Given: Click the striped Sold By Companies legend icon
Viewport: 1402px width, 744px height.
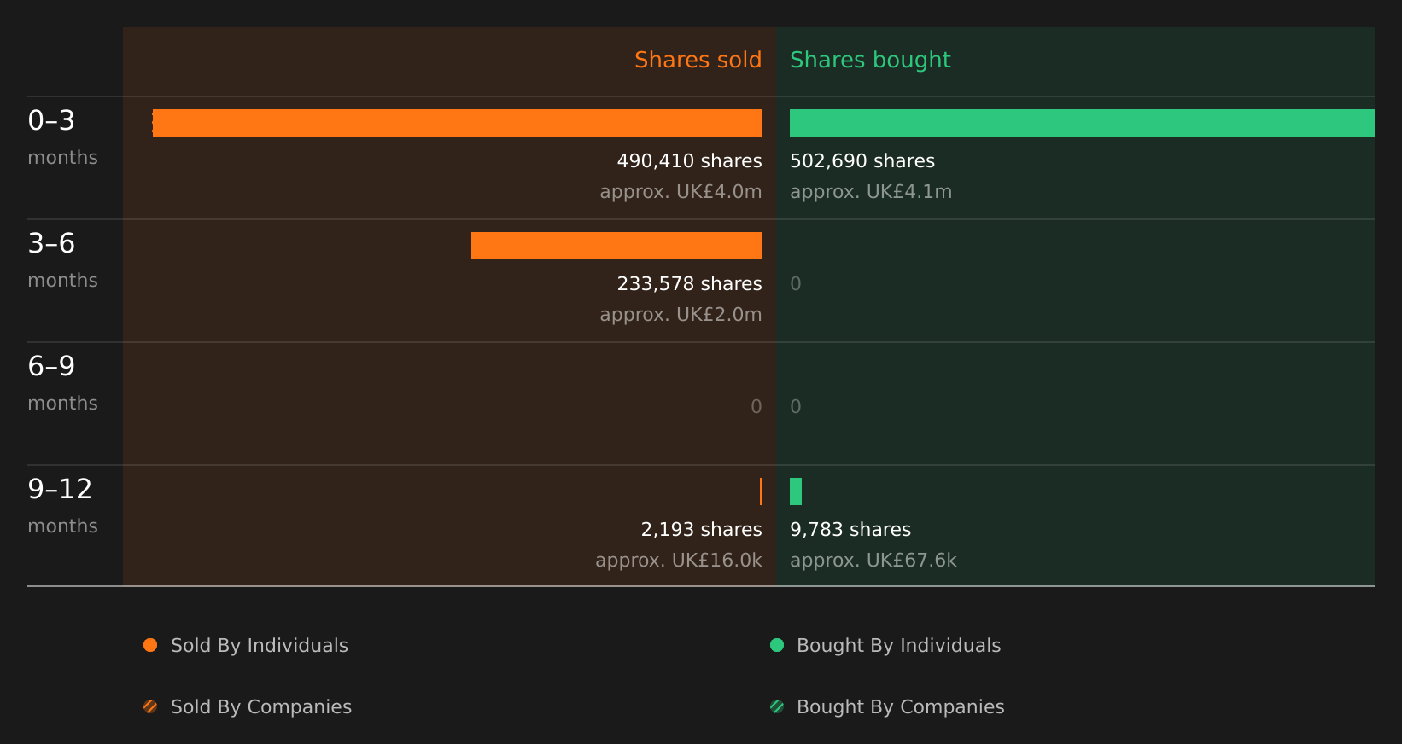Looking at the screenshot, I should click(150, 706).
